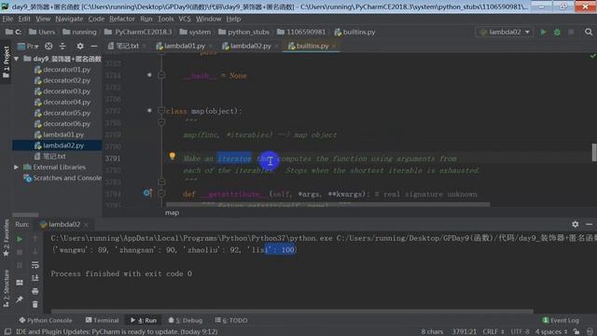Open the 6: TODO tool window
The image size is (597, 336).
231,320
